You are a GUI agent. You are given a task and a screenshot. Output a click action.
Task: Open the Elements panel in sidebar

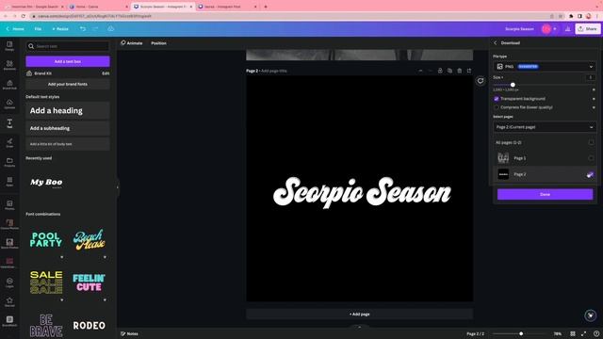click(x=9, y=65)
